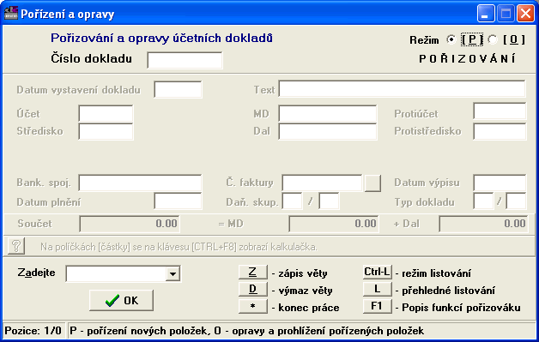539x342 pixels.
Task: Open the Zadejte combo box dropdown arrow
Action: pos(173,273)
